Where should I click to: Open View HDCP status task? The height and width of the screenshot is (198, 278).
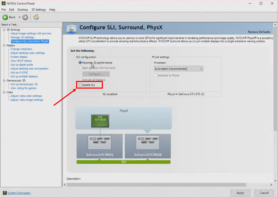pyautogui.click(x=21, y=61)
